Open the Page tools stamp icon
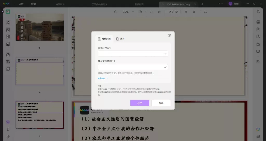 8,69
